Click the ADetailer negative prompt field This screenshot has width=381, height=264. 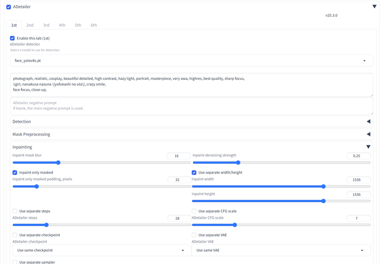coord(191,106)
